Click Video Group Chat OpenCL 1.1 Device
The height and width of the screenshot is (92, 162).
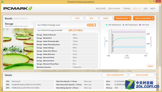click(79, 85)
